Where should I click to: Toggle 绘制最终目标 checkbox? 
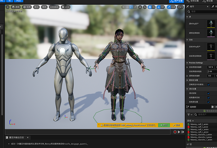coord(208,98)
